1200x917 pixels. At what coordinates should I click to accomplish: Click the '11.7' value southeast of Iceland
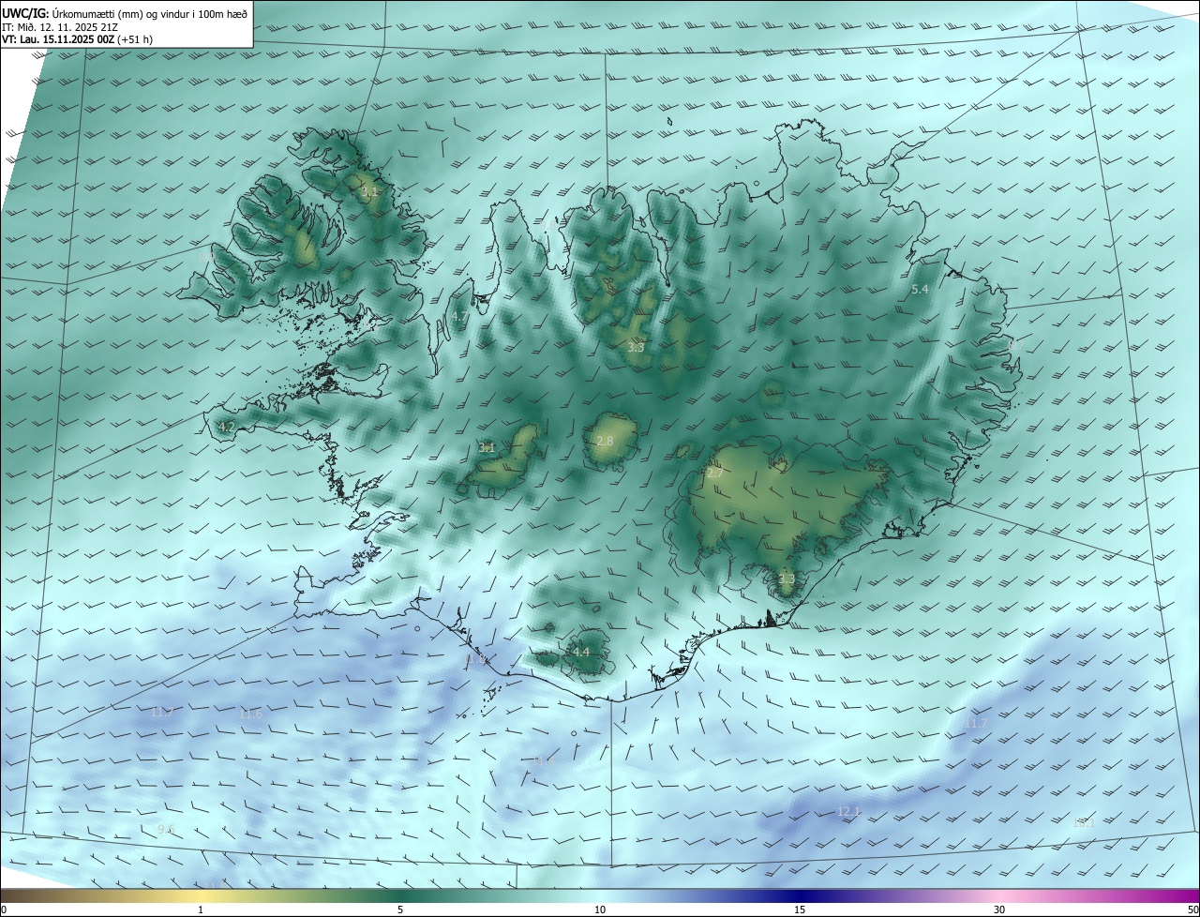[x=976, y=724]
